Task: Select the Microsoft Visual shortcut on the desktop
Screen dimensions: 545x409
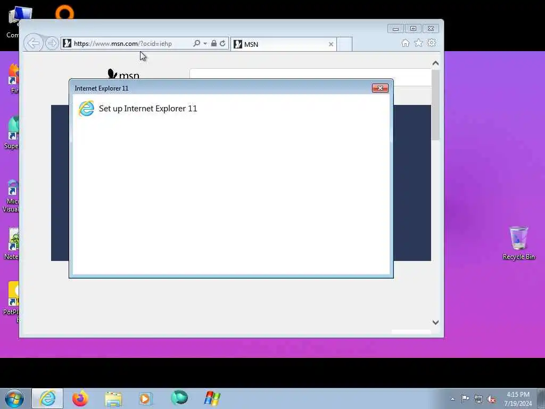Action: tap(11, 196)
